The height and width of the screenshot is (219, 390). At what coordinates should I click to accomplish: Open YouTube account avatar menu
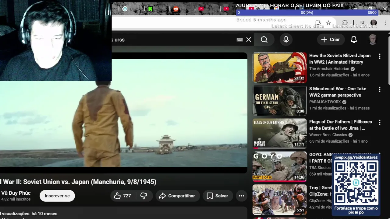(x=373, y=40)
